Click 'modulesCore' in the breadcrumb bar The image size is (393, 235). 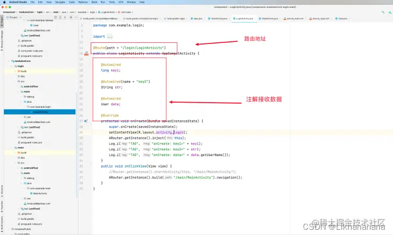(x=26, y=12)
